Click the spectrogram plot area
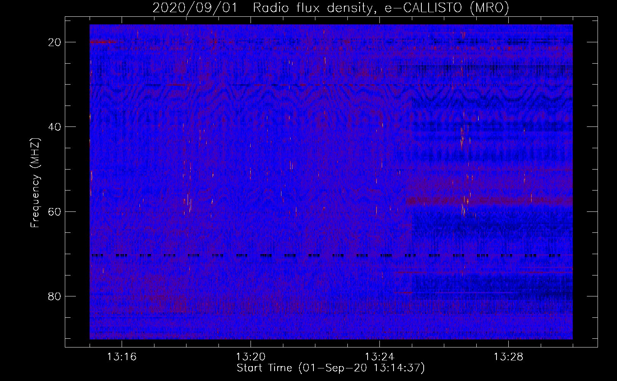Image resolution: width=617 pixels, height=381 pixels. coord(331,182)
